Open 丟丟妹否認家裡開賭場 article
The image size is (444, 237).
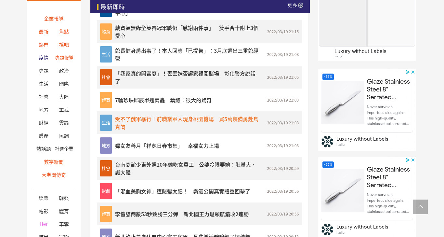coord(185,77)
